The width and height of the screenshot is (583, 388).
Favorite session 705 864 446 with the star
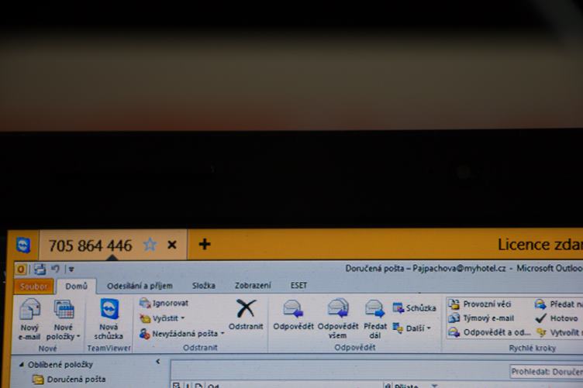tap(150, 245)
